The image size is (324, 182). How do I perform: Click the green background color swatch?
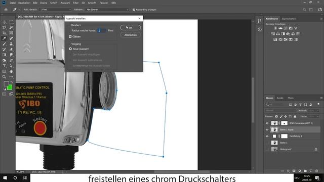tap(10, 87)
